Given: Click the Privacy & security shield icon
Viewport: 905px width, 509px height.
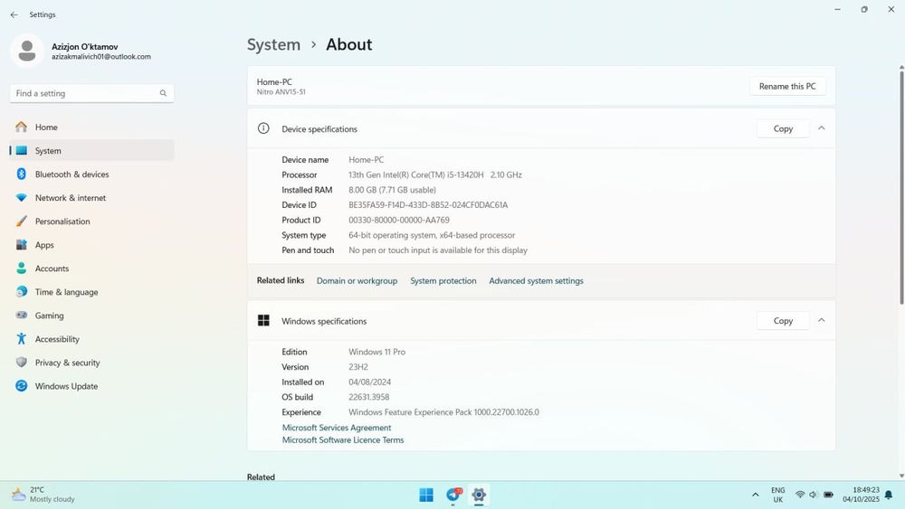Looking at the screenshot, I should [22, 363].
